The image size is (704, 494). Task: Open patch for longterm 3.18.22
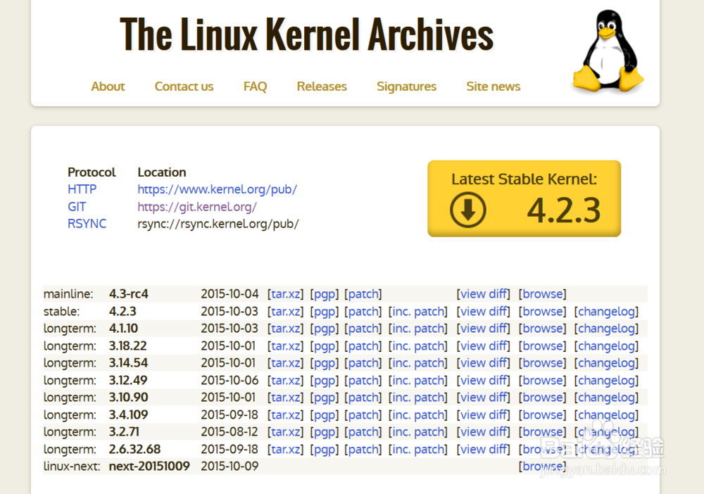pos(363,346)
